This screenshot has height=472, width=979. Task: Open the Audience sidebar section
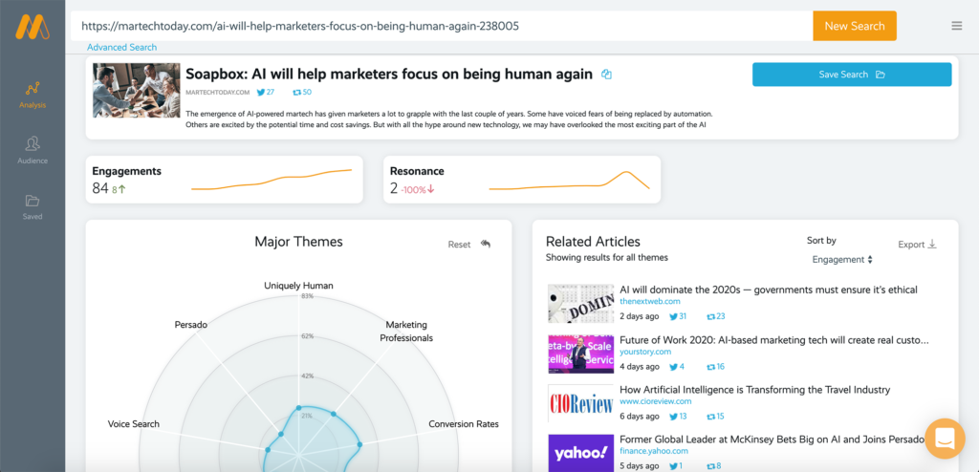coord(33,151)
